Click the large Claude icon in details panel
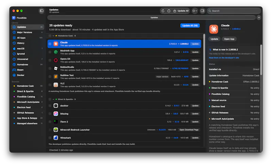Screen dimensions: 272x165 [x=214, y=29]
